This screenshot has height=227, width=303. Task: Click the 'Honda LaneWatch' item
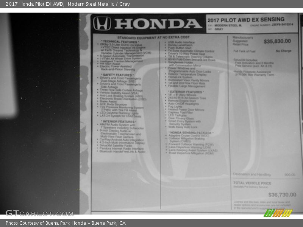[x=180, y=45]
